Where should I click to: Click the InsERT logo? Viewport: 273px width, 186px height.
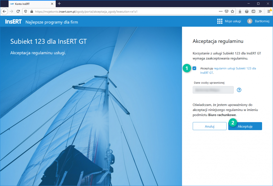(13, 22)
